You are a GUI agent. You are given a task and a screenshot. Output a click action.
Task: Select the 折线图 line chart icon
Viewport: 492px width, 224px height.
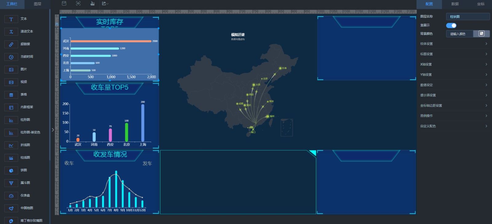coord(11,145)
